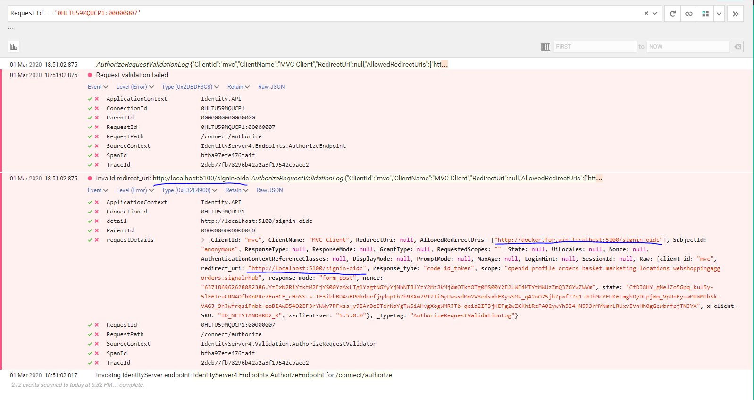The height and width of the screenshot is (400, 754).
Task: Click the IdentityServer4.Endpoints.AuthorizeEndpoint value
Action: point(274,146)
